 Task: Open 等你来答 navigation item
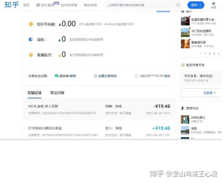90,5
